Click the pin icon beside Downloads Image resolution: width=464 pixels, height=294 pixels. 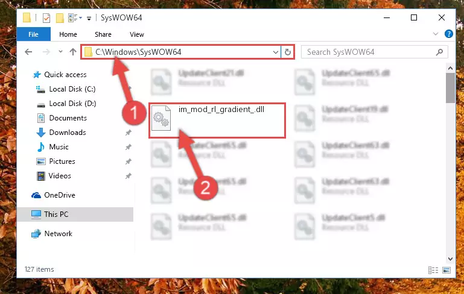tap(128, 133)
